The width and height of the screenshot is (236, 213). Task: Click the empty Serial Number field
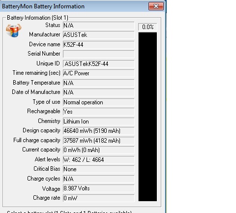click(x=98, y=54)
